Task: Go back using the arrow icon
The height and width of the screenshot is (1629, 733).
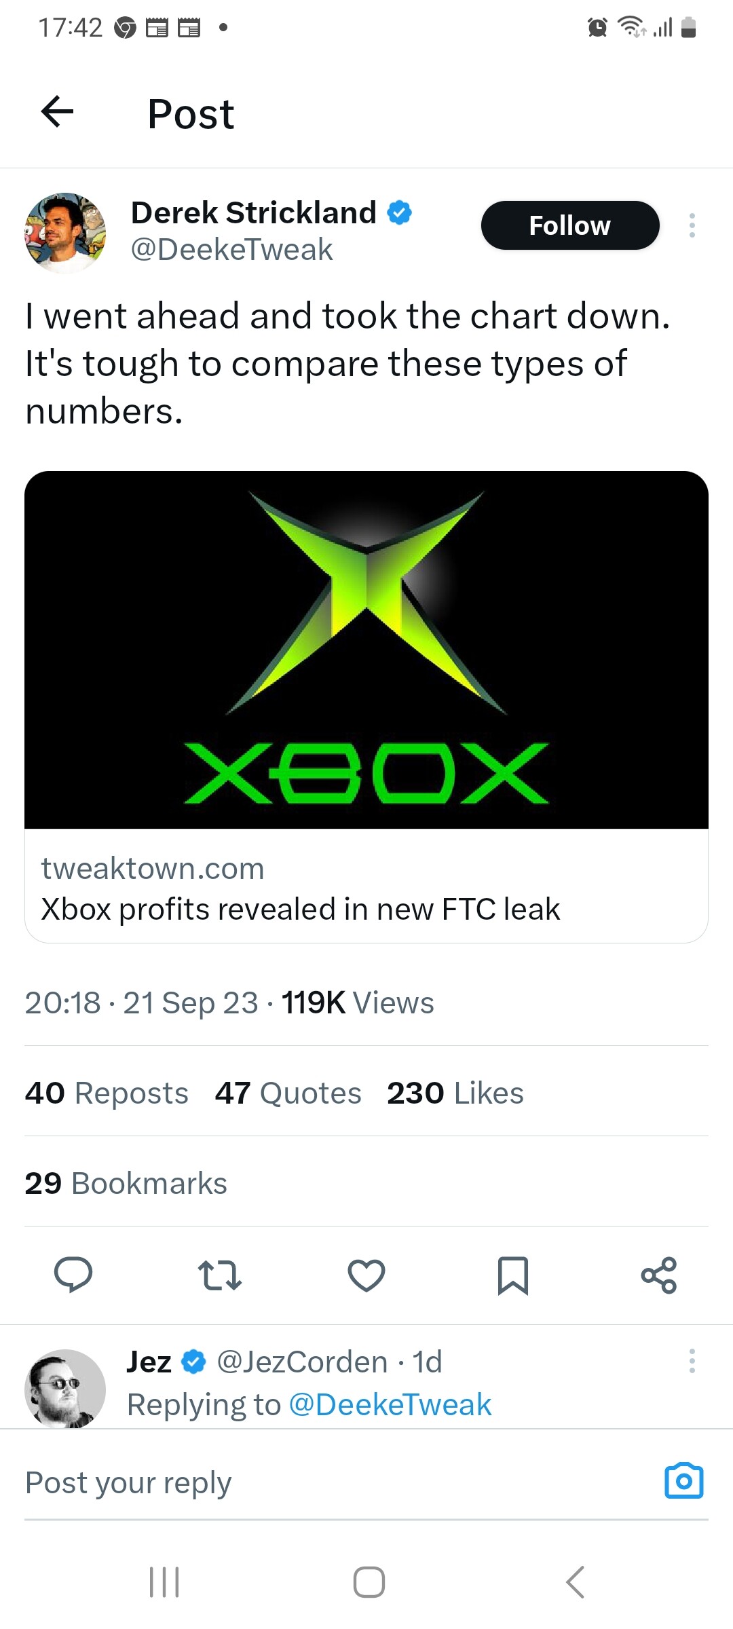Action: pos(58,112)
